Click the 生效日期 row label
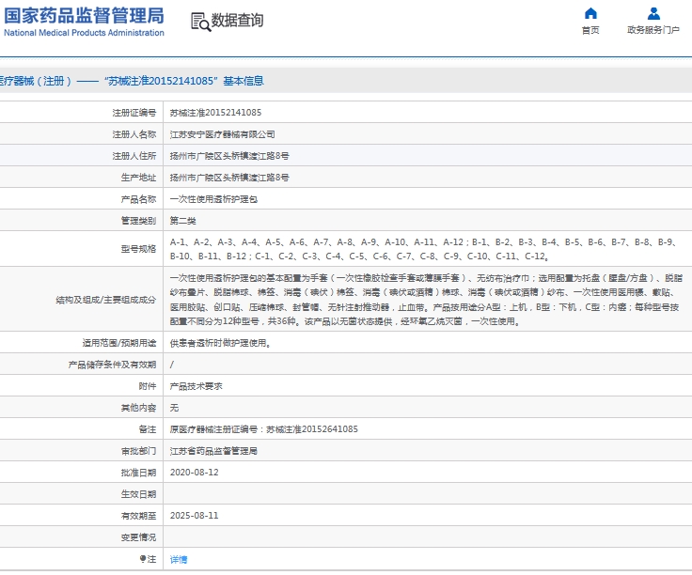This screenshot has height=575, width=692. coord(138,494)
